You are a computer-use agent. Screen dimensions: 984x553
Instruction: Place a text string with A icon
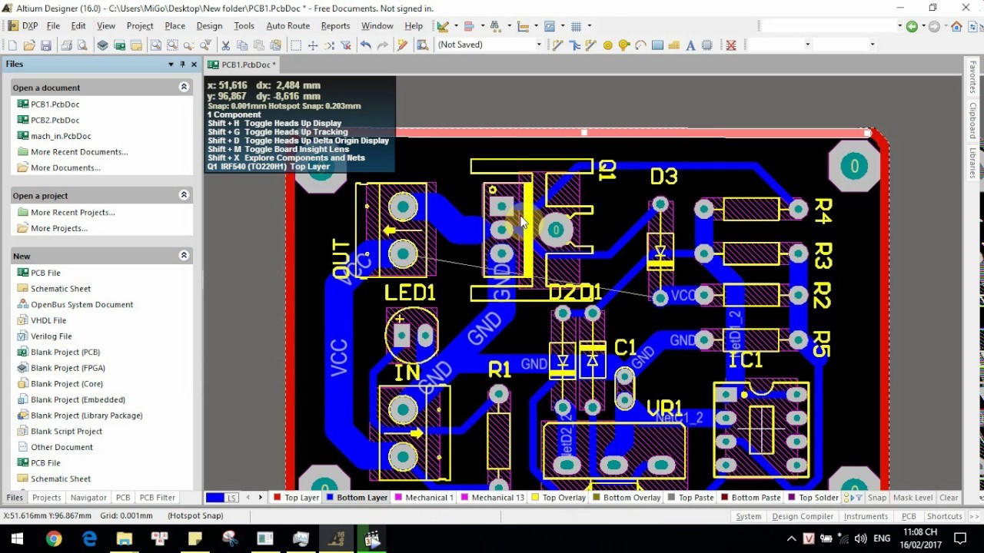click(x=690, y=45)
